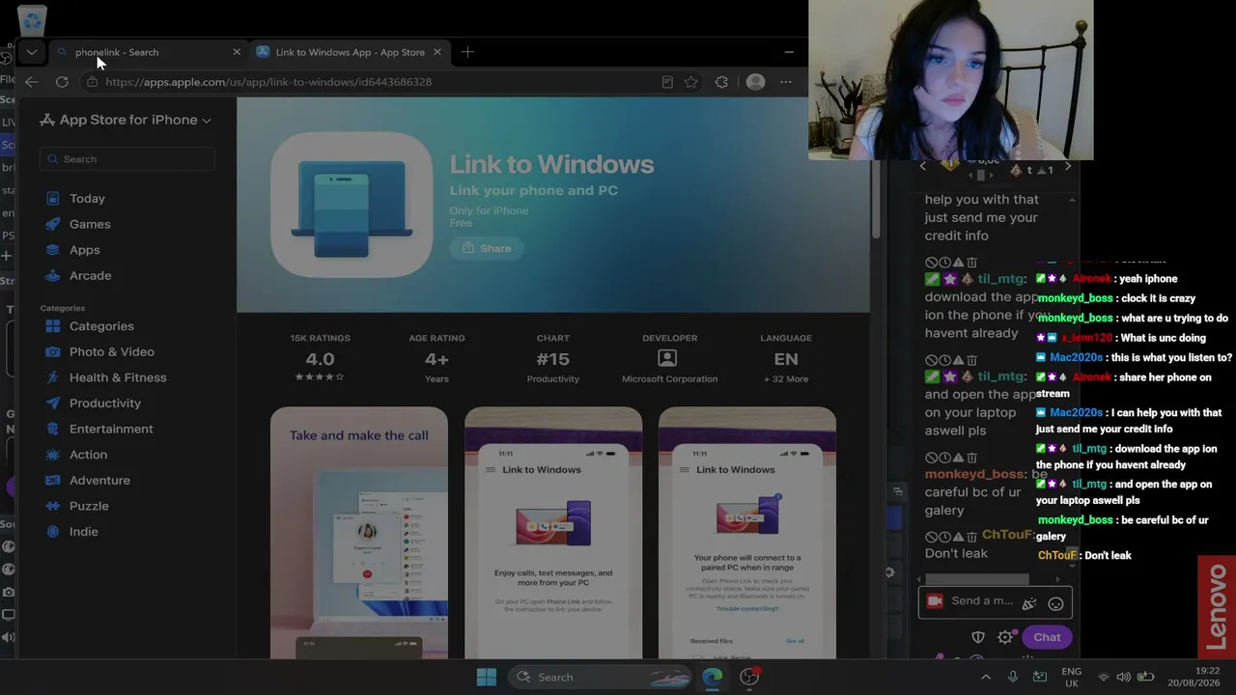The image size is (1236, 695).
Task: Reload the App Store page
Action: [62, 82]
